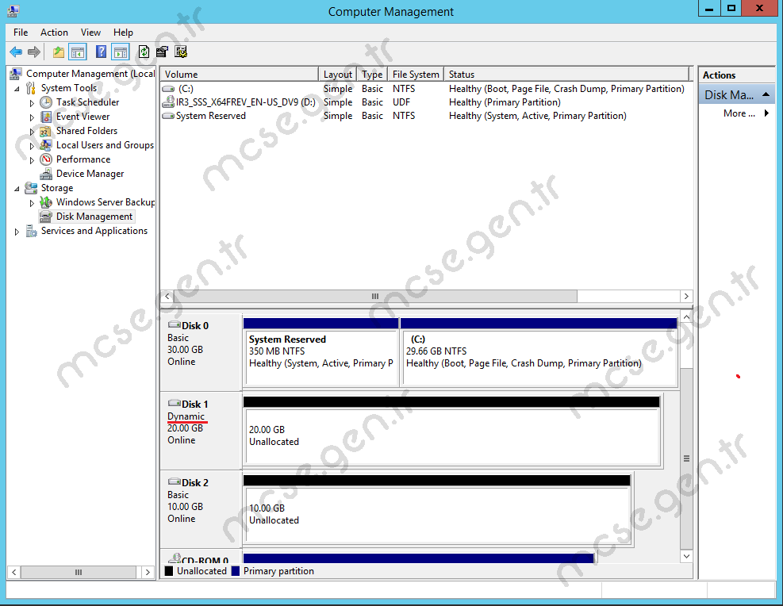Image resolution: width=783 pixels, height=606 pixels.
Task: Expand the Task Scheduler node
Action: [32, 103]
